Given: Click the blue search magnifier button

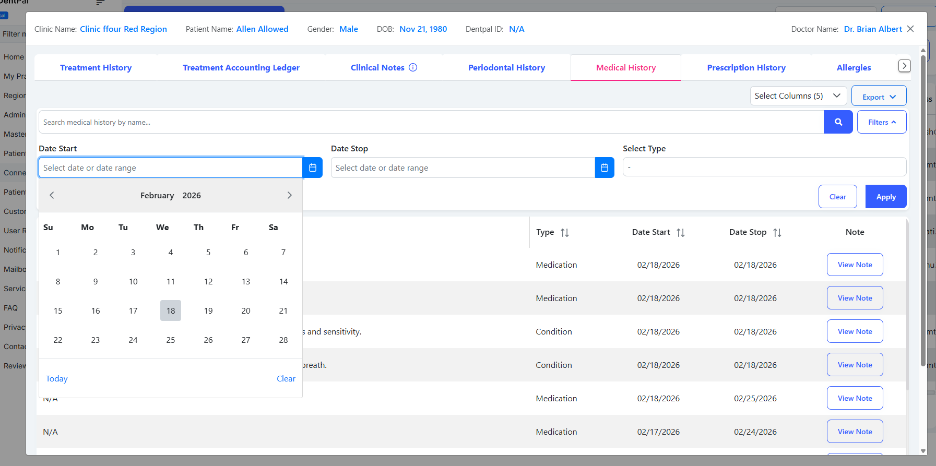Looking at the screenshot, I should click(x=838, y=122).
